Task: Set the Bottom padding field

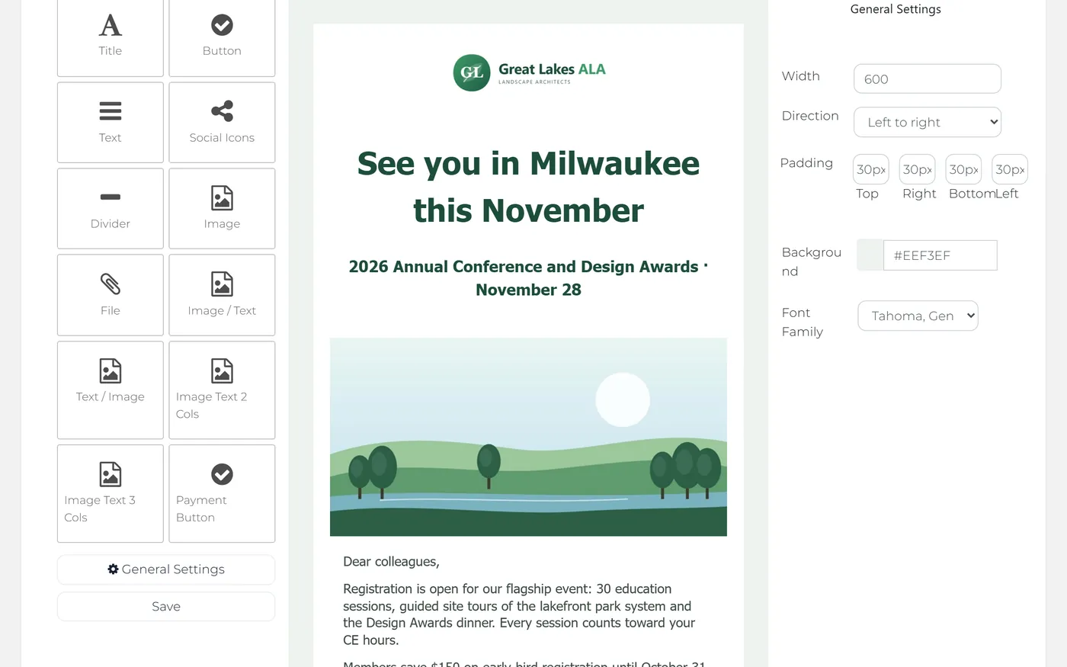Action: tap(964, 169)
